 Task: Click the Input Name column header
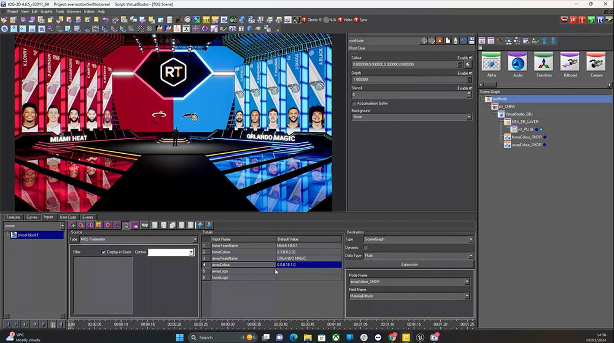tap(243, 239)
